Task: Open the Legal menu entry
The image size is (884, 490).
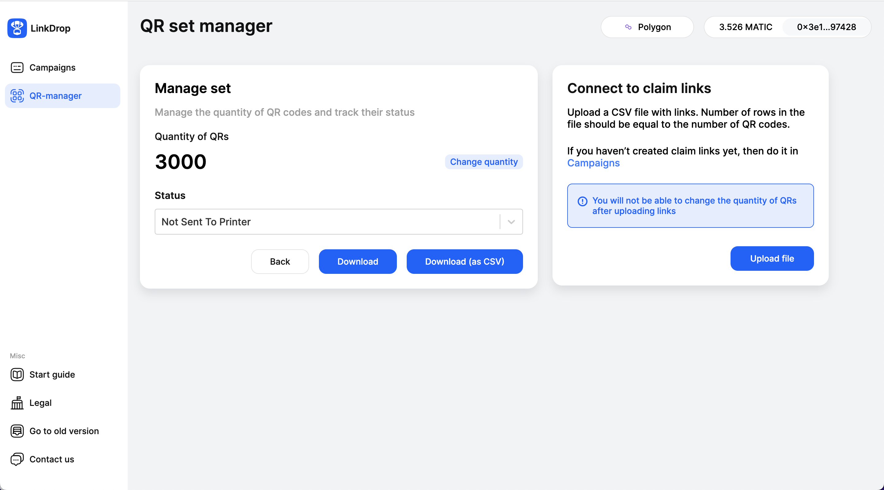Action: coord(62,403)
